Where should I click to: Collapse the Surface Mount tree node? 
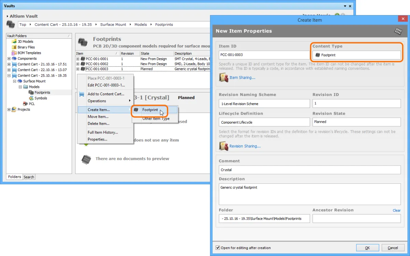pos(15,81)
